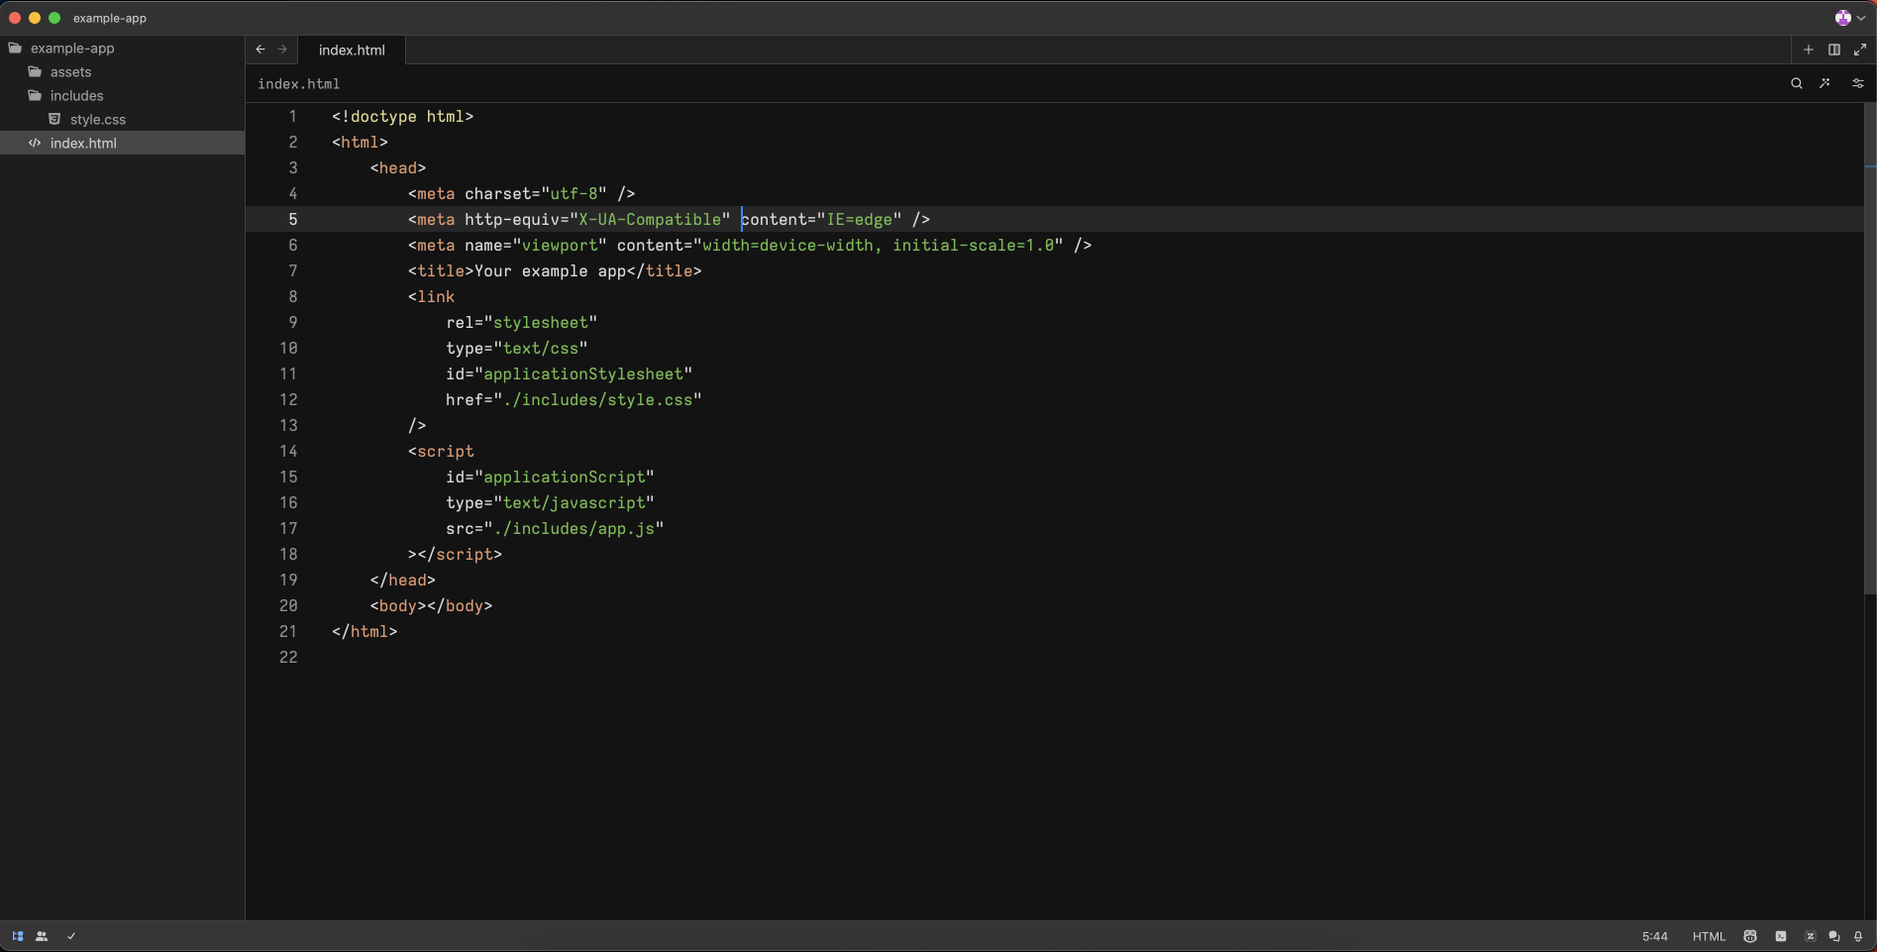This screenshot has height=952, width=1877.
Task: Click the 'utf-8' charset value
Action: (574, 193)
